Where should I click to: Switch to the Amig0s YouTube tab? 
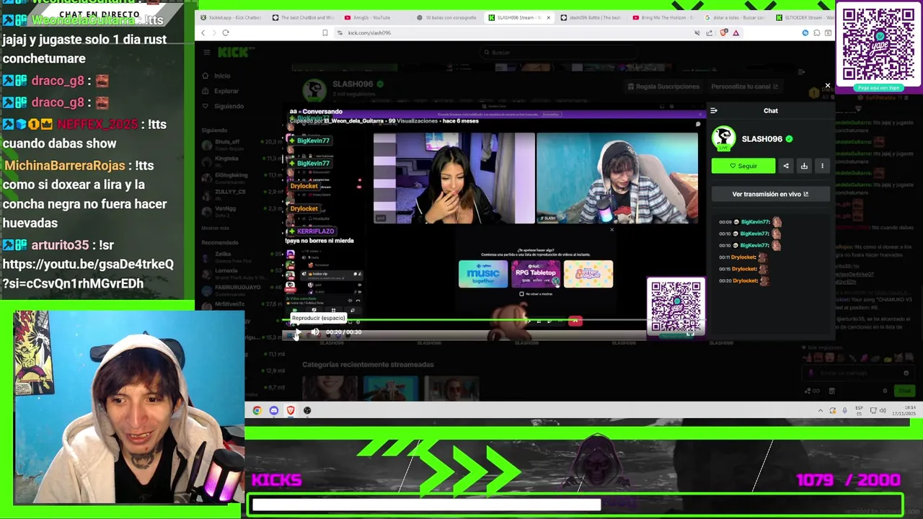[375, 17]
